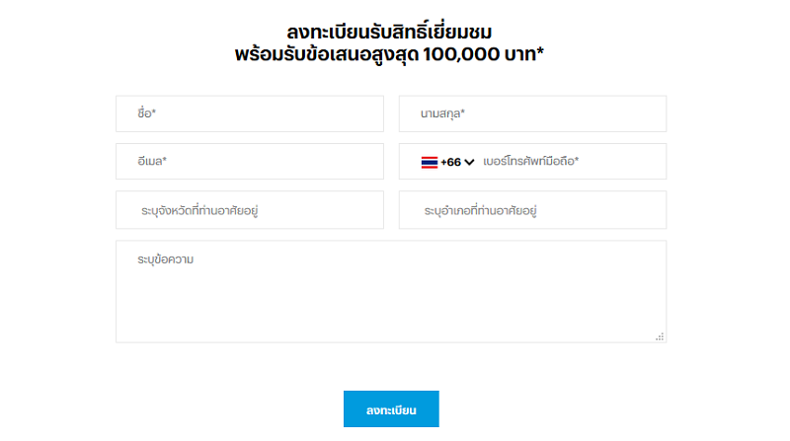Viewport: 790px width, 441px height.
Task: Click the asterisk after อีเมล placeholder
Action: (x=164, y=160)
